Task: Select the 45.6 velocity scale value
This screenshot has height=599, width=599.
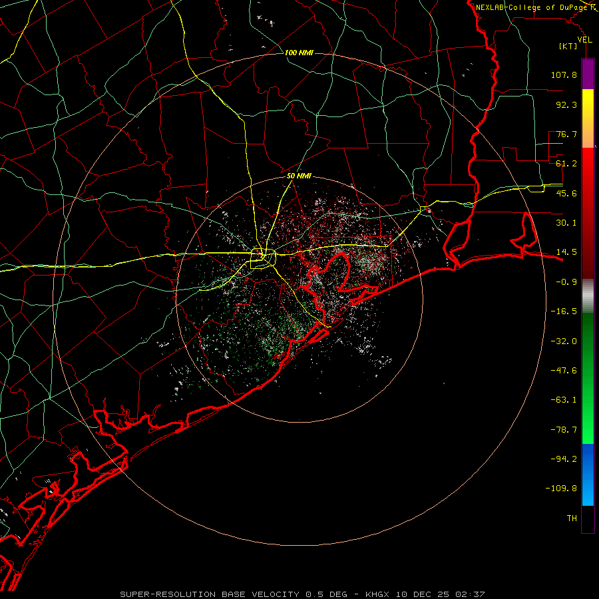Action: pos(566,193)
